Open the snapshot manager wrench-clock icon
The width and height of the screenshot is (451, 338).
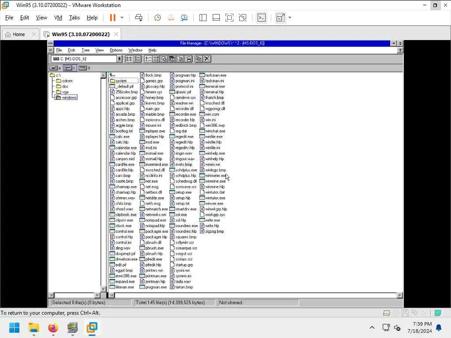pos(184,18)
